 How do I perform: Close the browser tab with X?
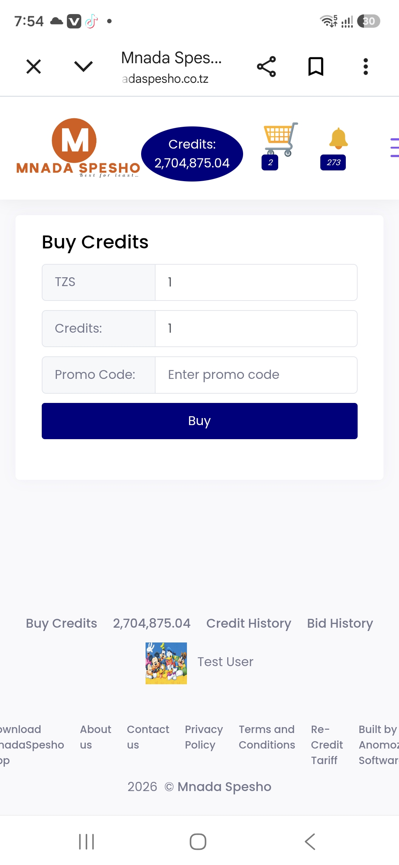pos(34,67)
